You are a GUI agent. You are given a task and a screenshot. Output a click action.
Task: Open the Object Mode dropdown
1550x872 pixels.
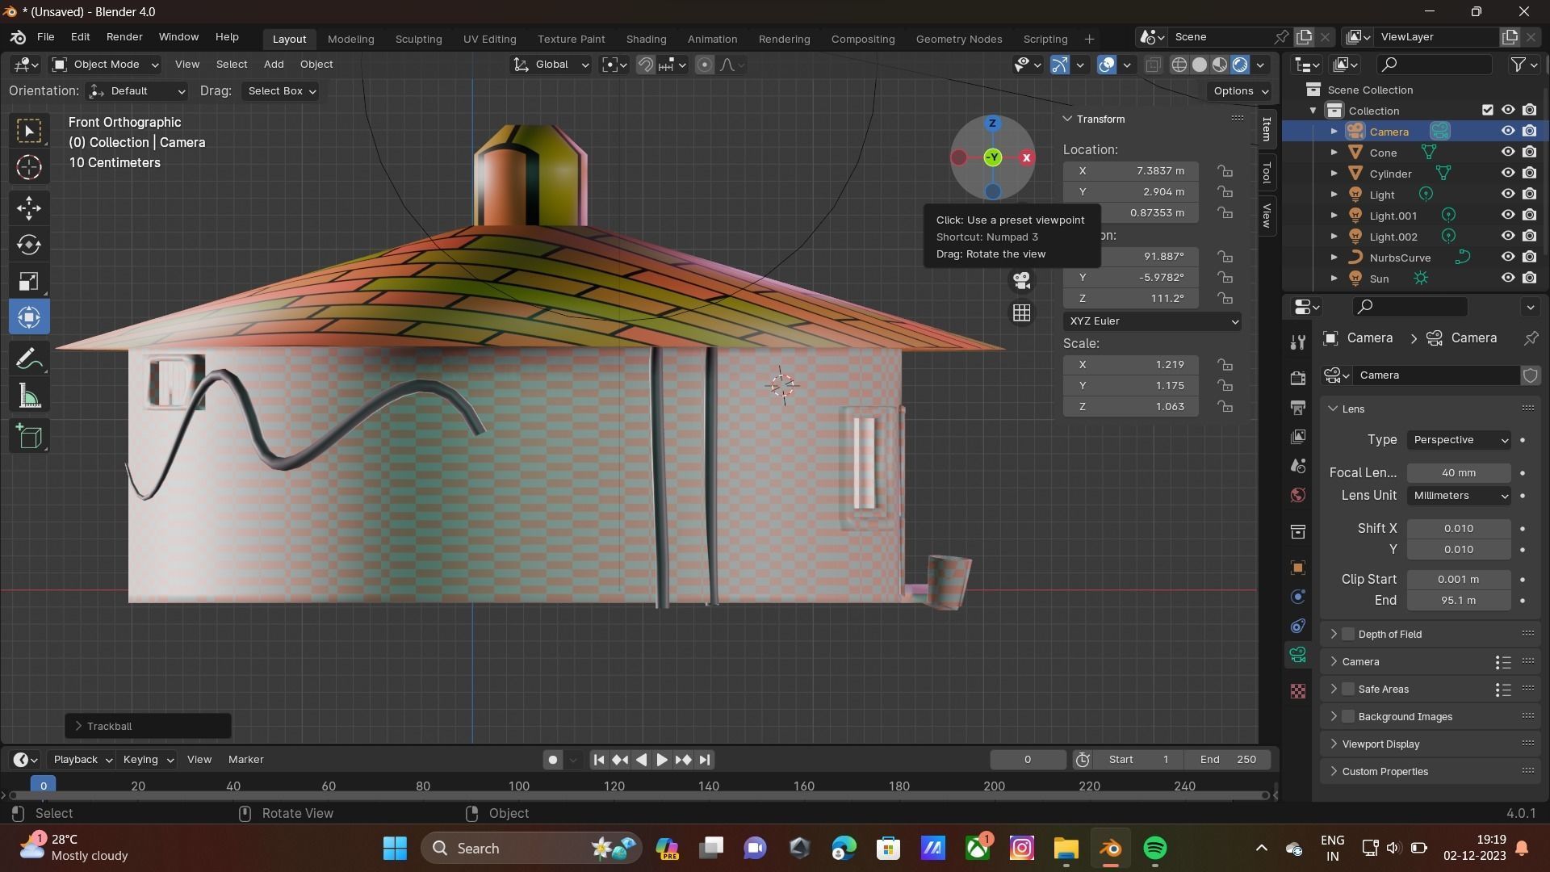coord(105,65)
